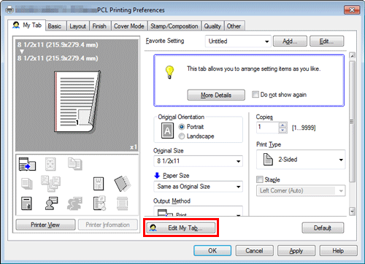Confirm with the OK button

point(212,251)
